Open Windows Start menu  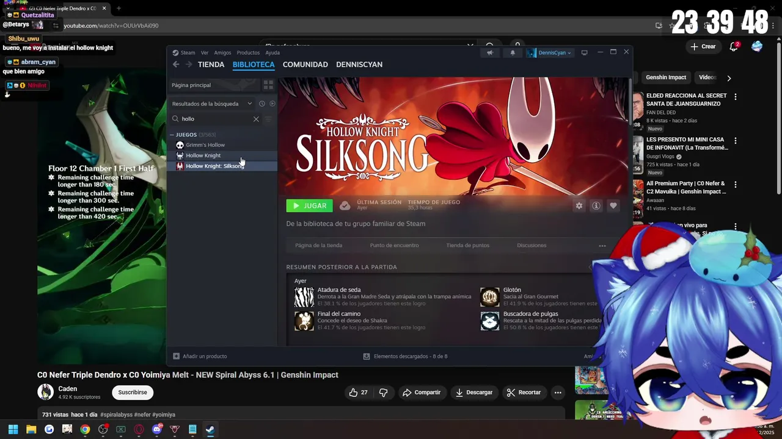click(13, 429)
